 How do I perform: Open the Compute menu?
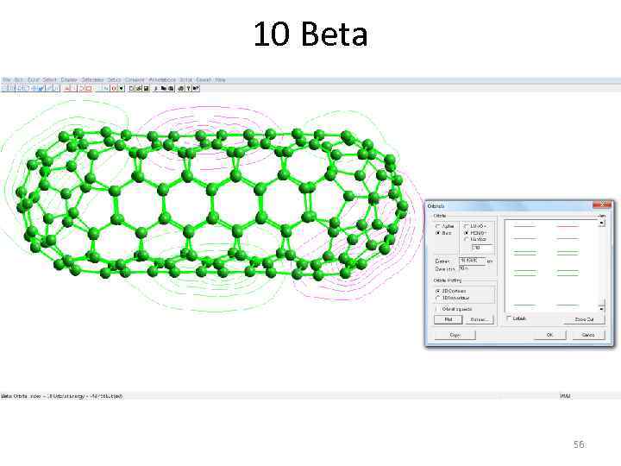coord(135,80)
